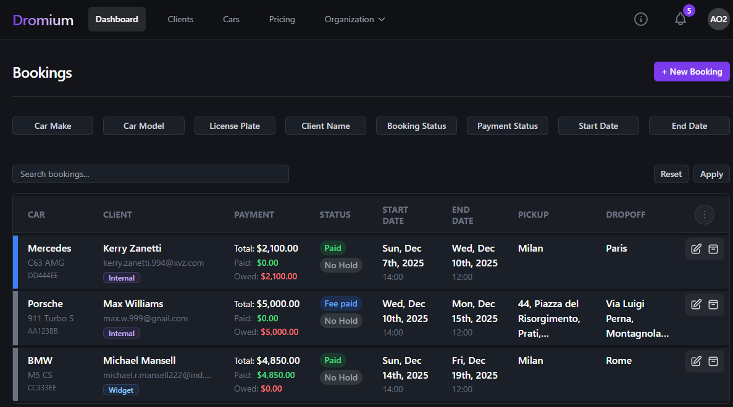Click the Search bookings input field
The image size is (733, 407).
(151, 174)
